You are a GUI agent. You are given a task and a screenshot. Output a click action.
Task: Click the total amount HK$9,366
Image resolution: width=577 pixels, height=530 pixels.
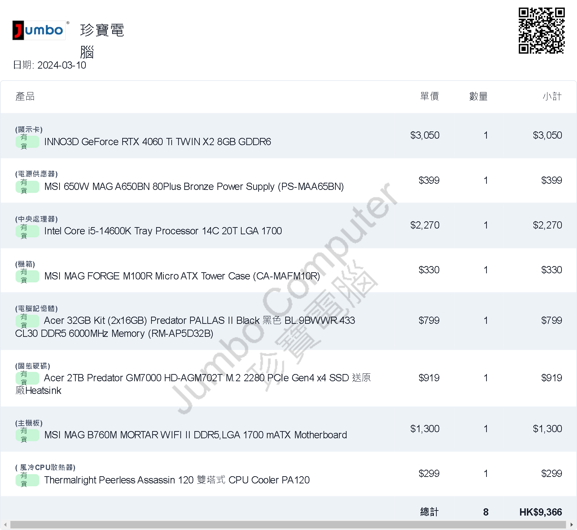tap(541, 512)
